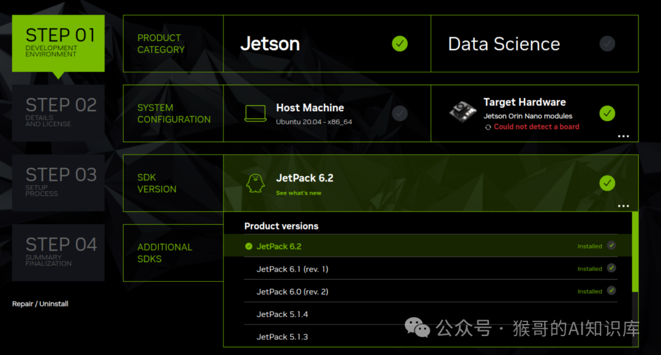Go to STEP 01 Development Environment
The width and height of the screenshot is (661, 355).
[x=58, y=43]
